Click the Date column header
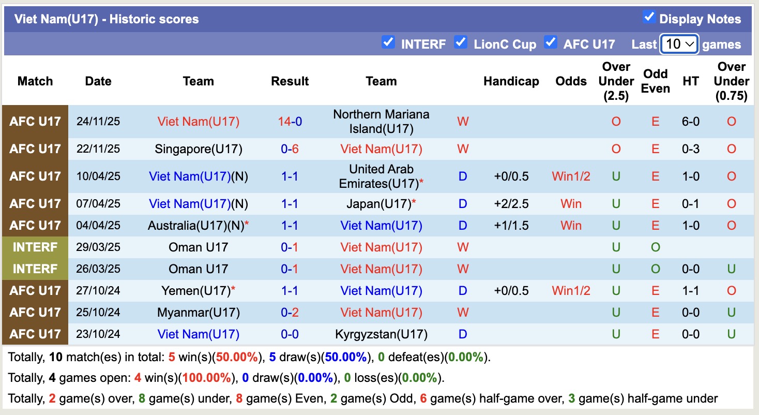 coord(98,81)
